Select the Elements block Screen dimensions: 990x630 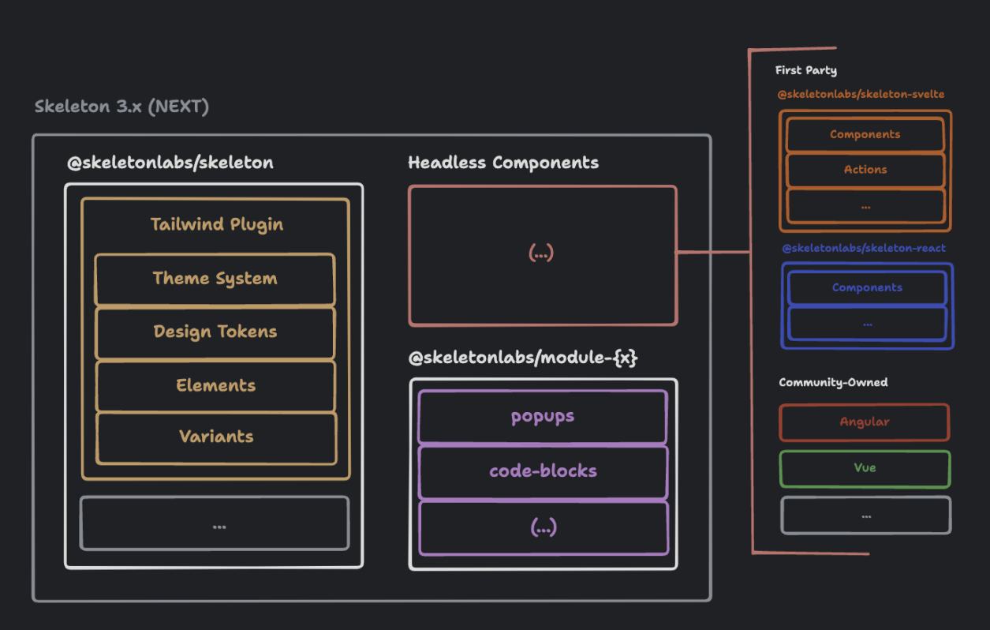pyautogui.click(x=215, y=385)
